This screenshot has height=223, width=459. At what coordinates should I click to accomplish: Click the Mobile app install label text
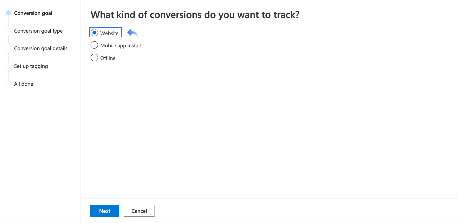click(120, 46)
